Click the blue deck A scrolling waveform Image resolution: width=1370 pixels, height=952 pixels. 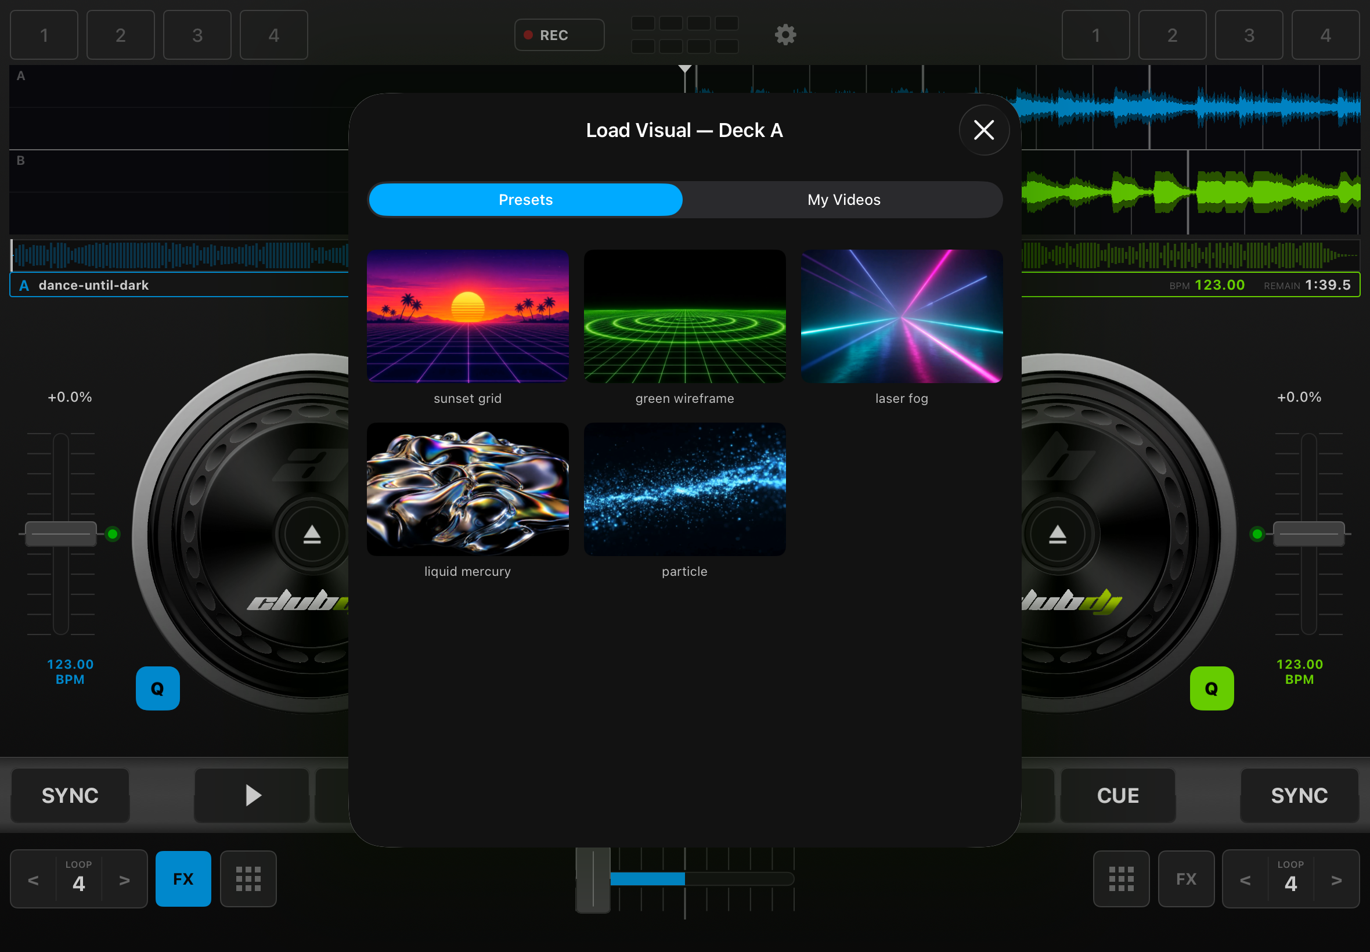[1191, 108]
